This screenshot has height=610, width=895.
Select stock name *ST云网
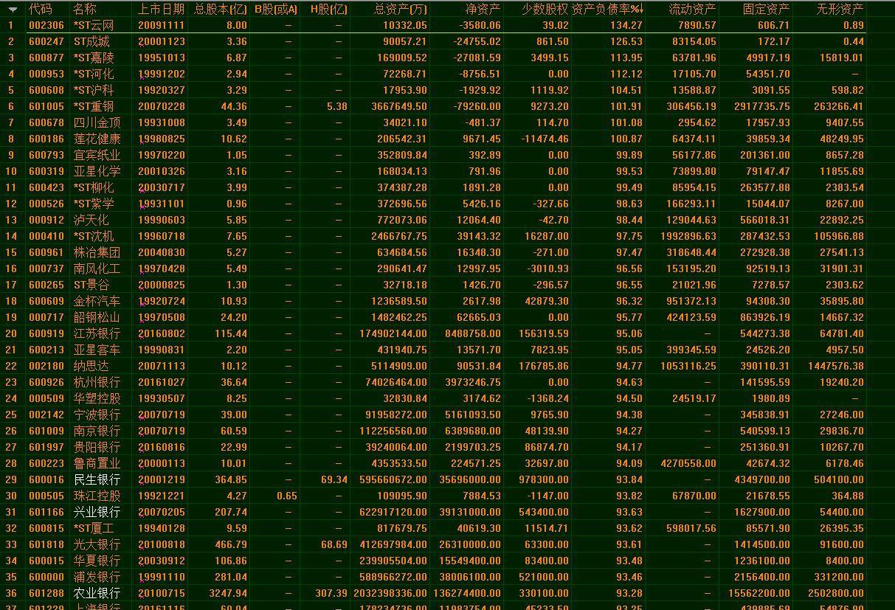94,25
